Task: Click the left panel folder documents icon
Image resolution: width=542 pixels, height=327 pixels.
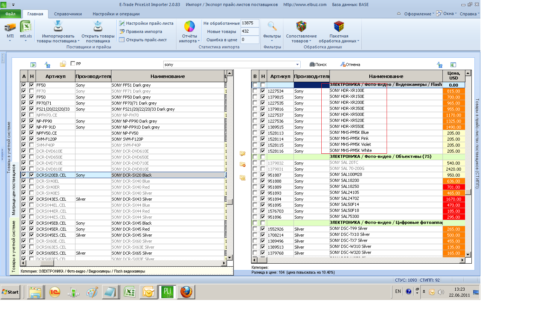Action: (x=63, y=64)
